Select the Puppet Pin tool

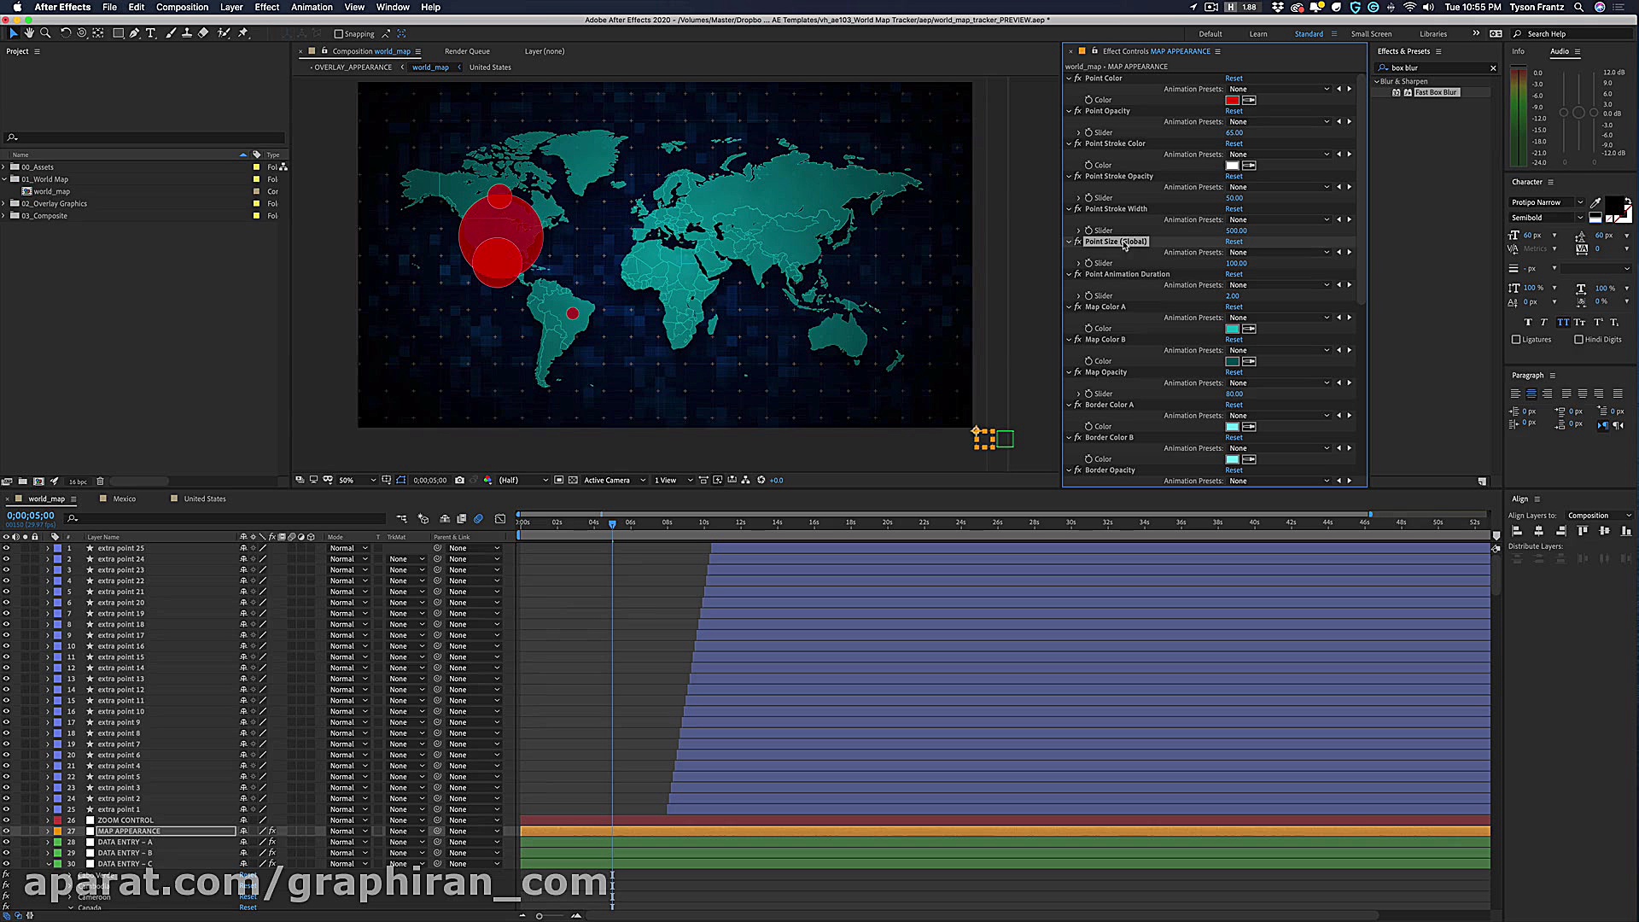(x=243, y=33)
